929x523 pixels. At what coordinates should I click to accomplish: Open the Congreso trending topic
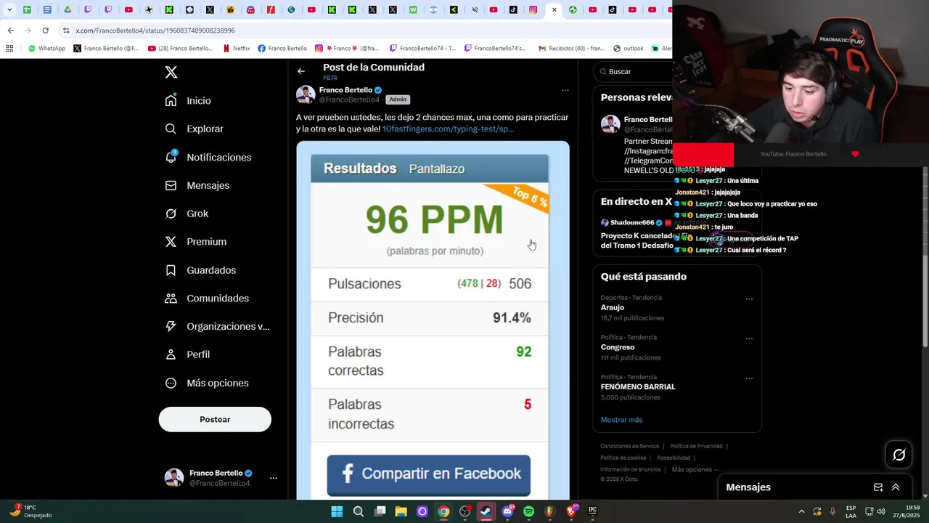pos(676,347)
